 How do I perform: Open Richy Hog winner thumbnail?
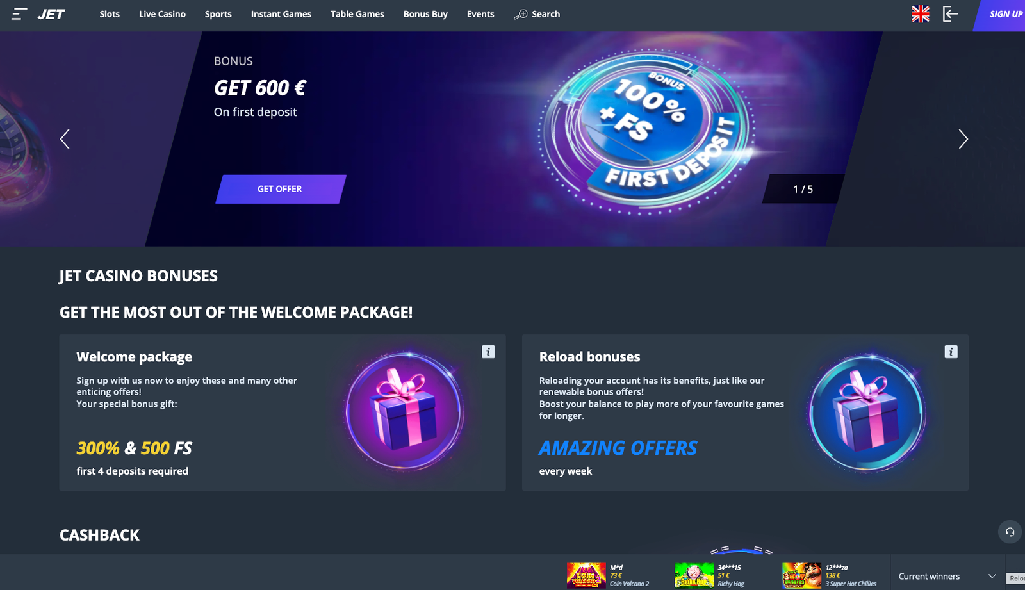694,575
